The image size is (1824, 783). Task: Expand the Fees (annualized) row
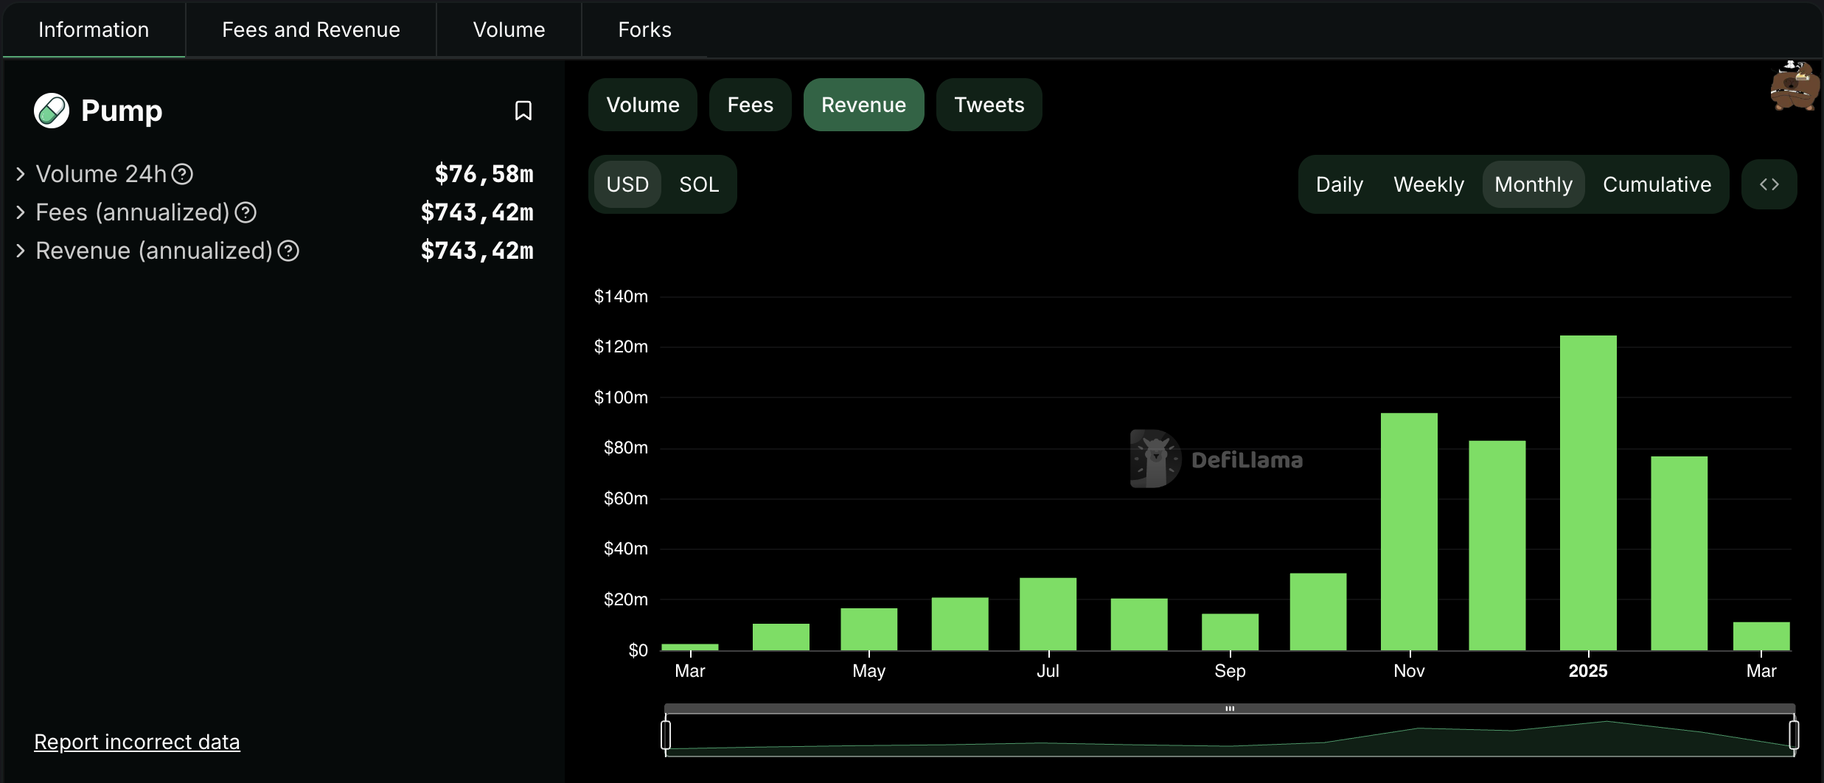21,212
